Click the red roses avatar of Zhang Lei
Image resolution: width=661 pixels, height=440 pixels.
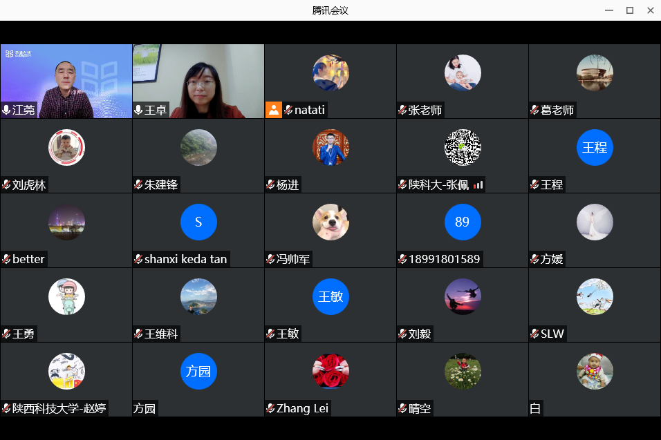click(330, 371)
